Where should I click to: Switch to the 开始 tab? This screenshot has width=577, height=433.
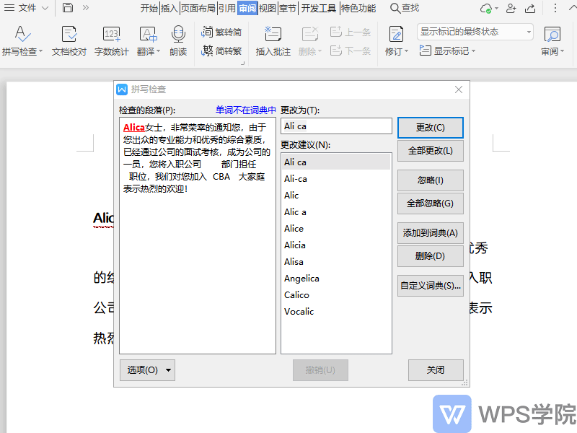pyautogui.click(x=149, y=8)
